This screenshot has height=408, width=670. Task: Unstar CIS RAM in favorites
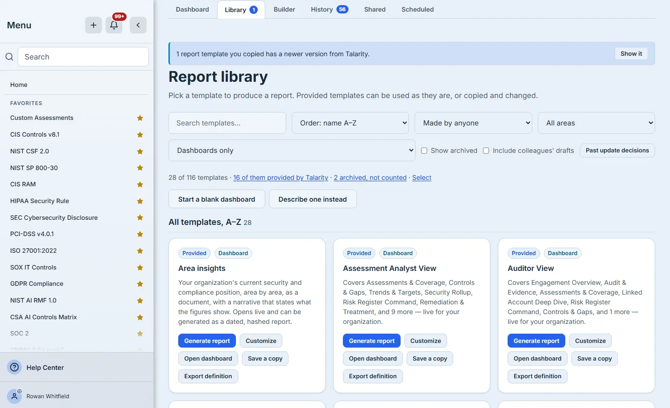tap(140, 184)
